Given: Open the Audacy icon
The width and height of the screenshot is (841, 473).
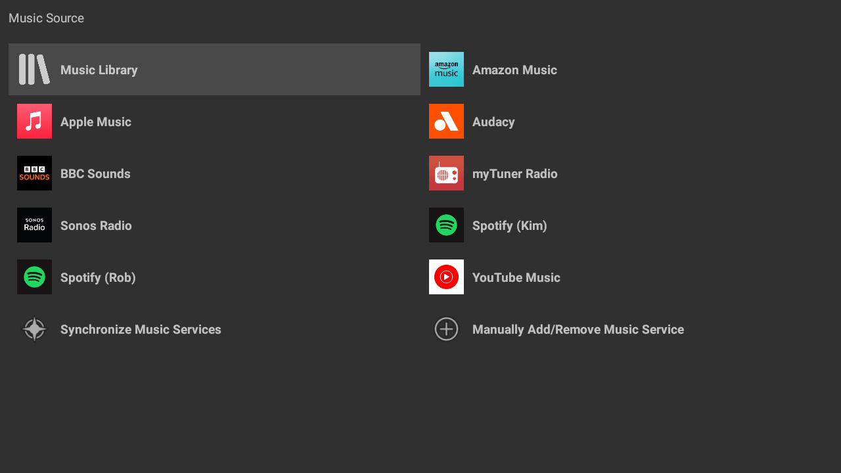Looking at the screenshot, I should tap(446, 121).
